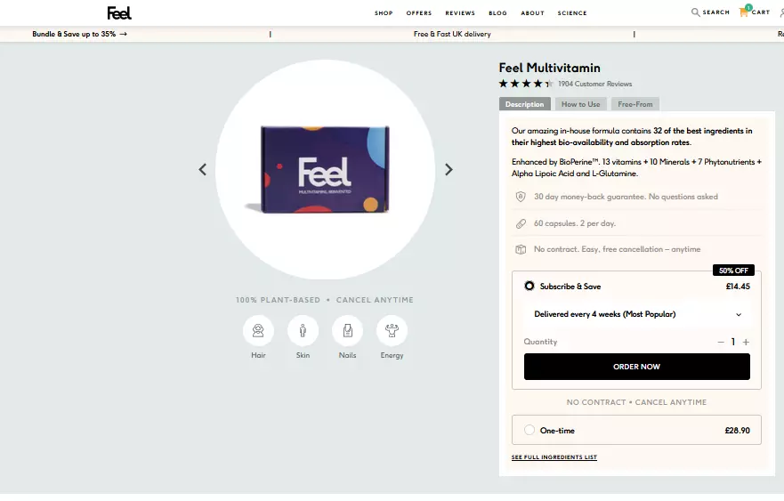Open the Science menu item

pyautogui.click(x=572, y=13)
